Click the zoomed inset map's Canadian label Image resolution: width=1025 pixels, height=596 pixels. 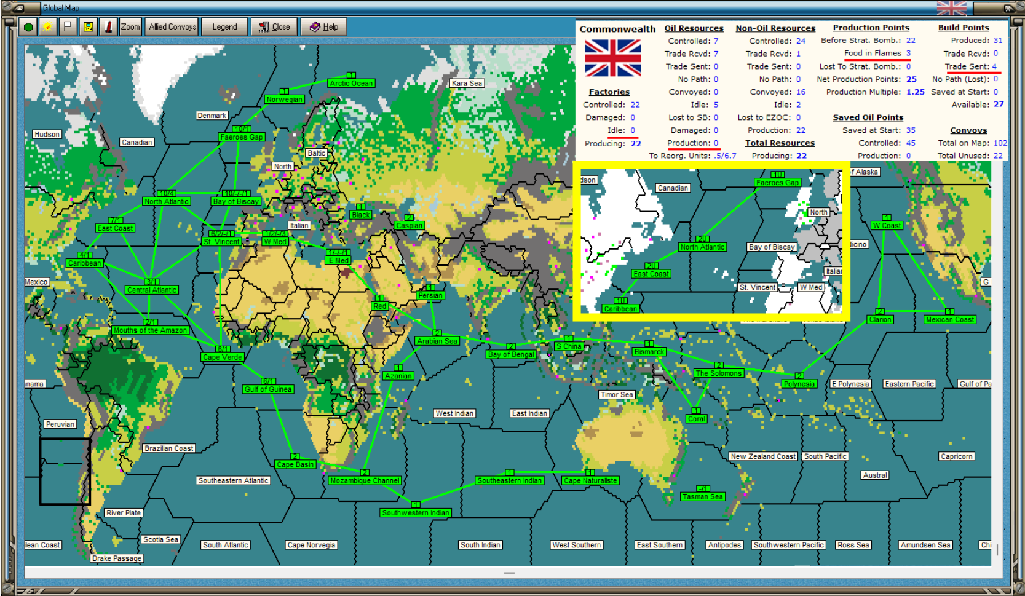[x=673, y=188]
